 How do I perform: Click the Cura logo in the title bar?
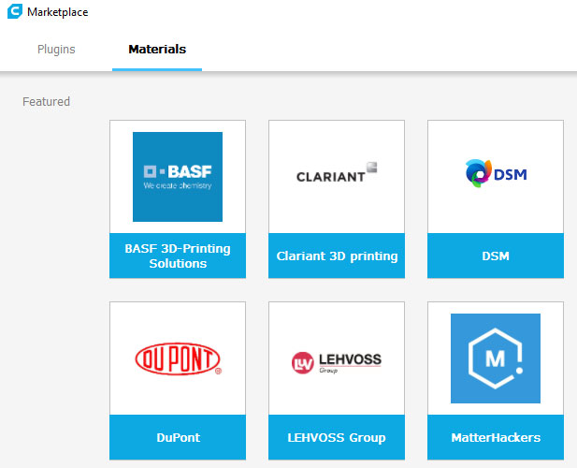(14, 11)
